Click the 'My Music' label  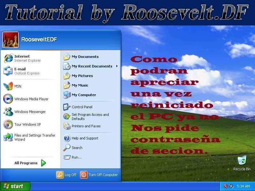tap(80, 85)
